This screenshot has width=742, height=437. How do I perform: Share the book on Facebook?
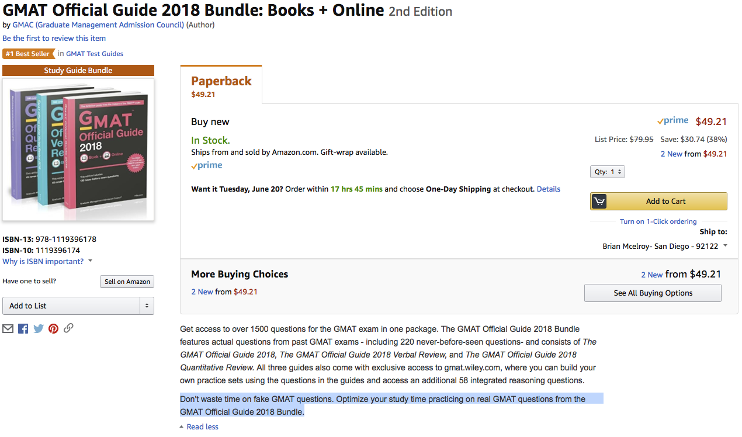(23, 328)
